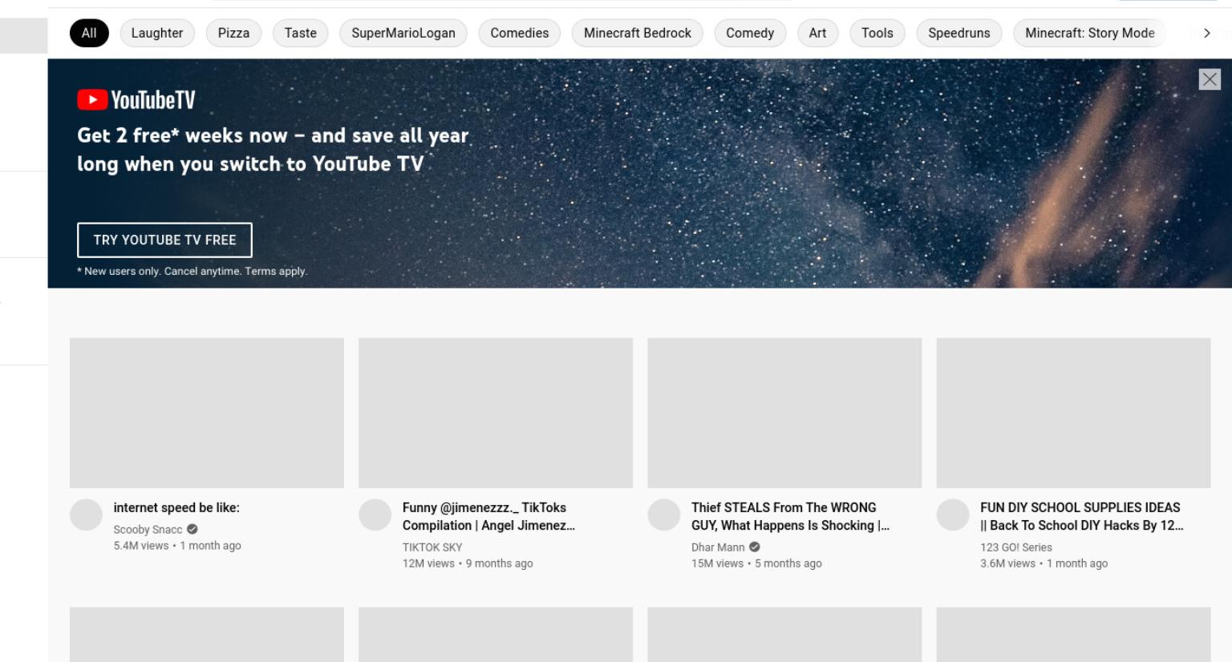Screen dimensions: 1232x662
Task: Open FUN DIY SCHOOL SUPPLIES IDEAS title
Action: tap(1081, 516)
